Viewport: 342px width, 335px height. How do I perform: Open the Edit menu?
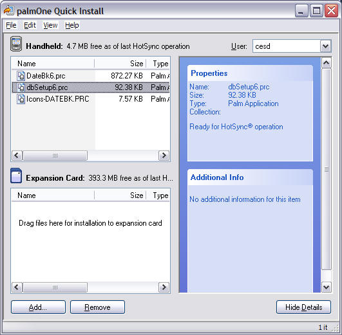30,25
